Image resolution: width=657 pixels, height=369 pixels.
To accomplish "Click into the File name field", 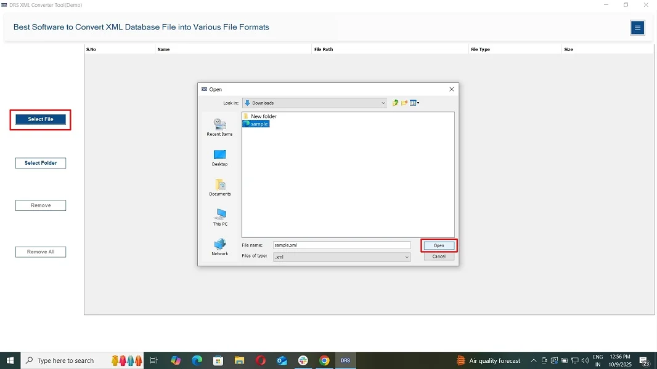I will pyautogui.click(x=341, y=245).
